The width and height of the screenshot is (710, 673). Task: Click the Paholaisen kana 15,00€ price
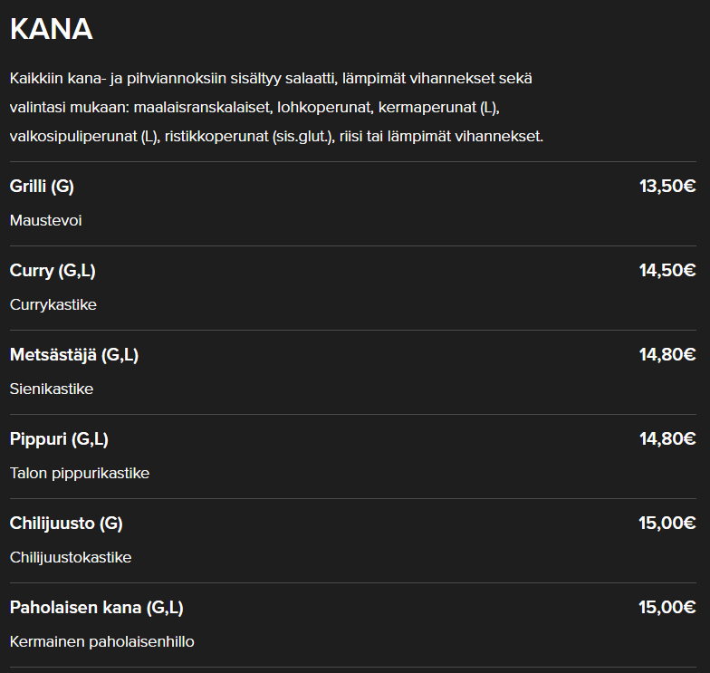(x=667, y=607)
